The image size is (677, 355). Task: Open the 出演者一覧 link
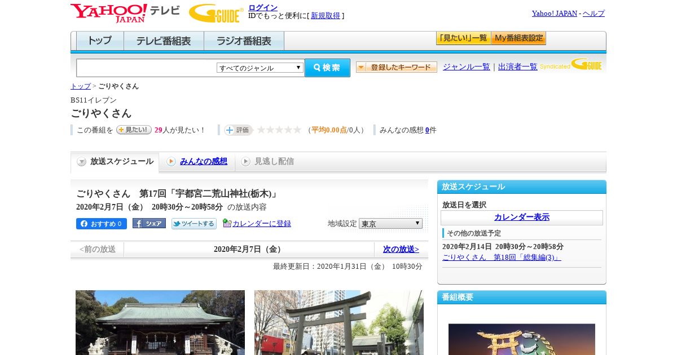click(x=518, y=66)
